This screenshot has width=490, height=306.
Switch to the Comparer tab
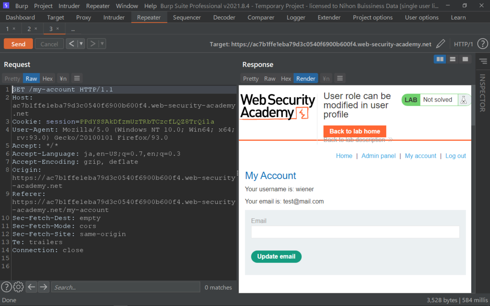click(261, 18)
